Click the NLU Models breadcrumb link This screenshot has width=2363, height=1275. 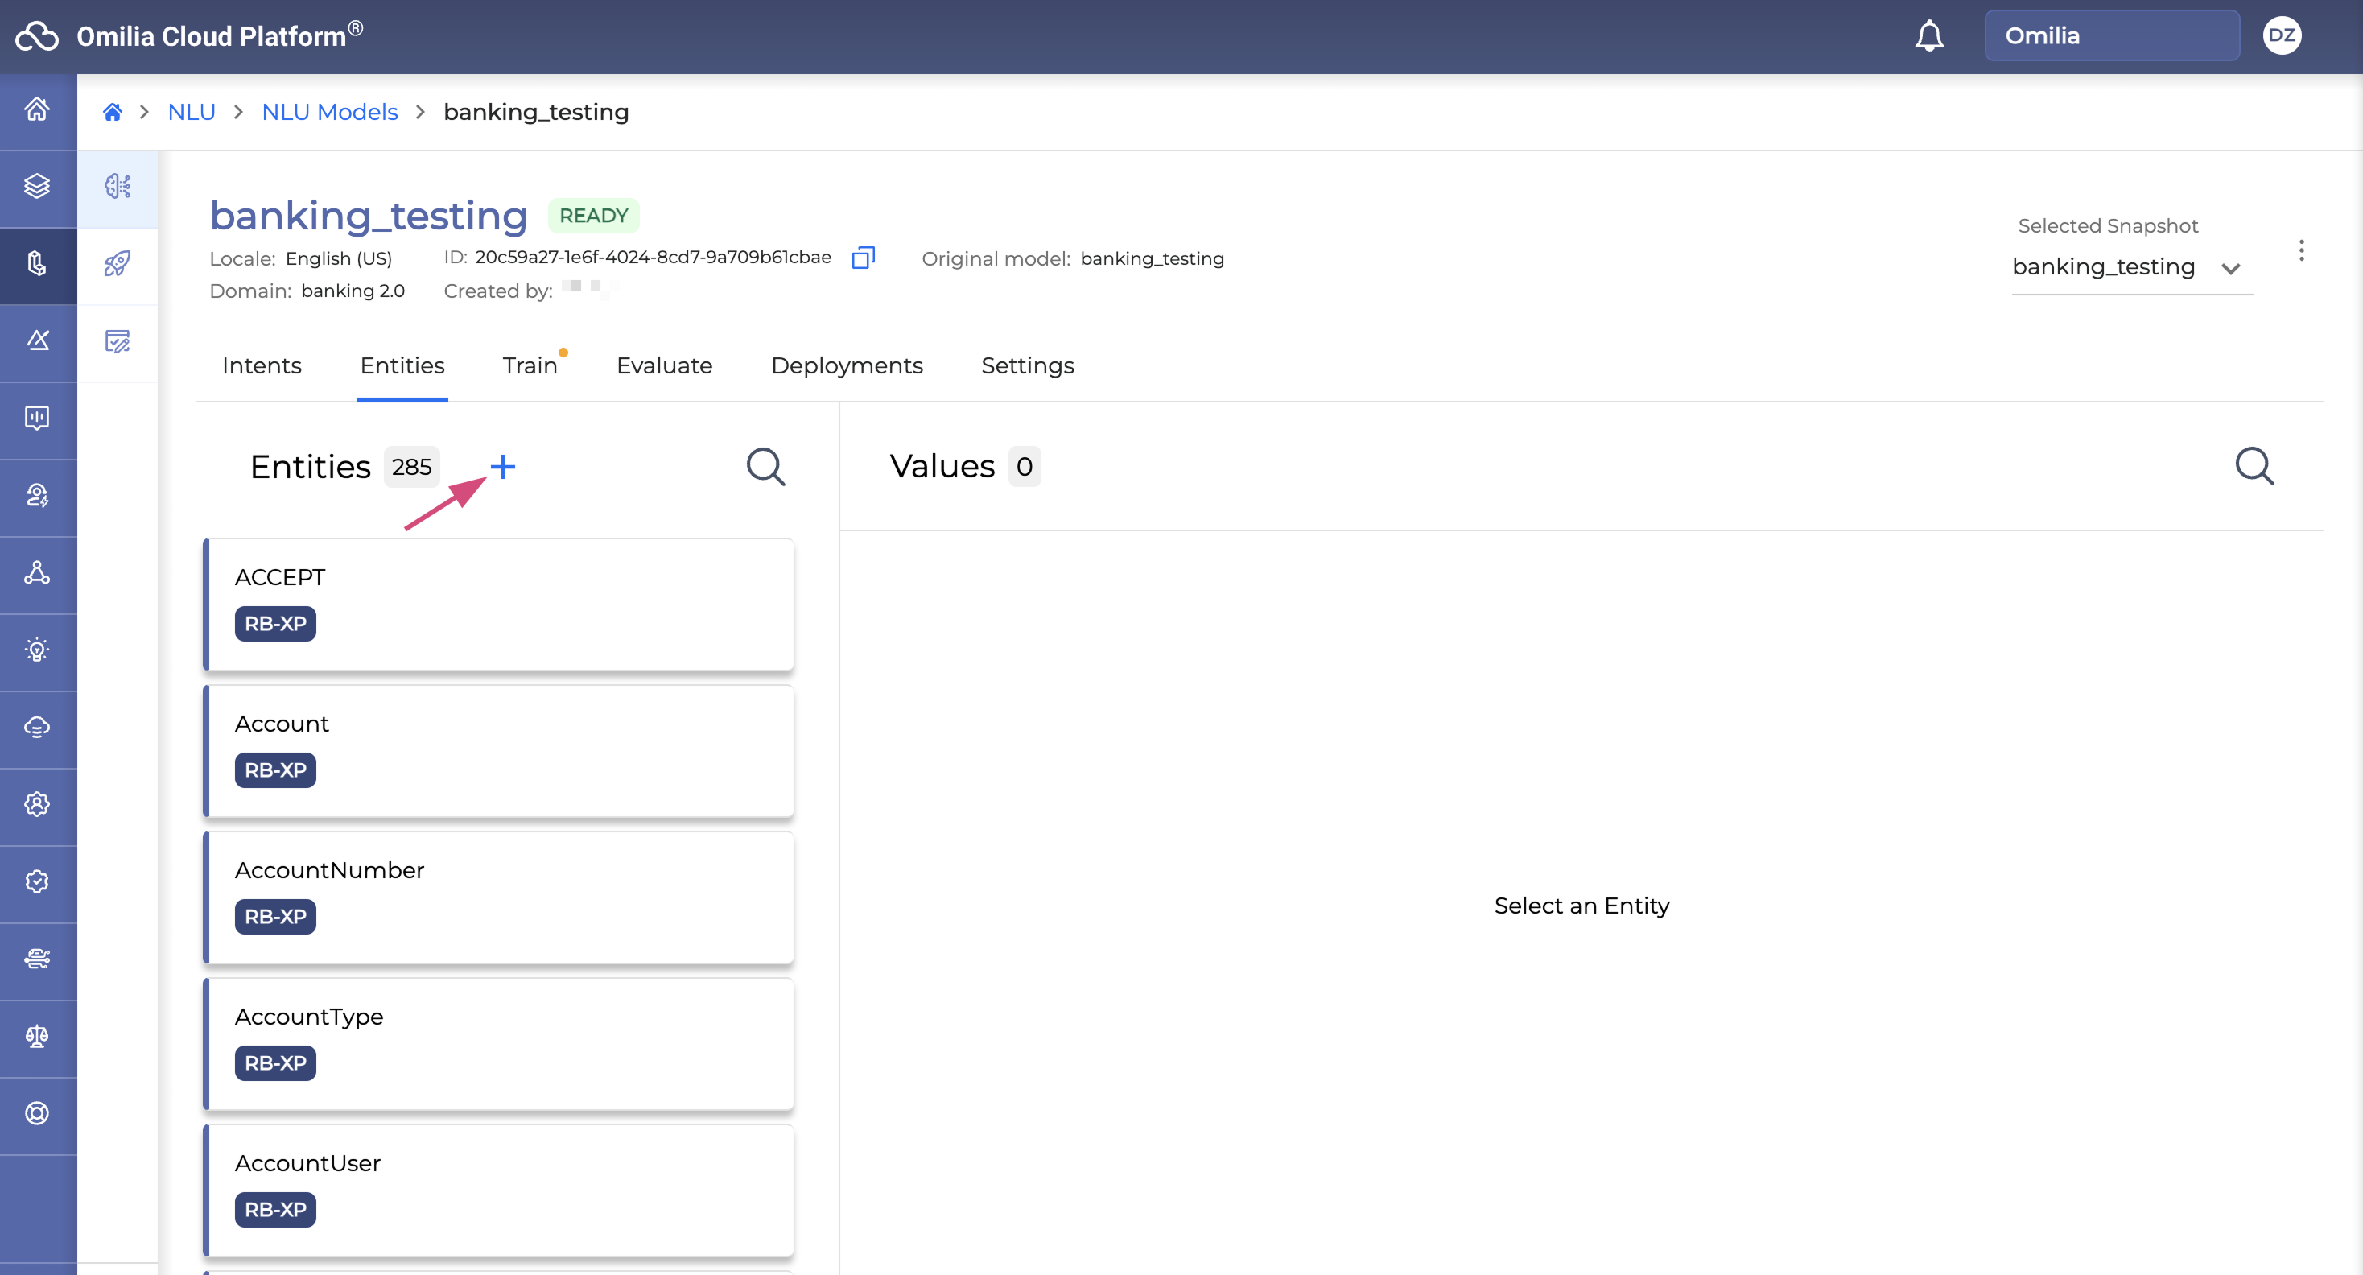point(329,112)
